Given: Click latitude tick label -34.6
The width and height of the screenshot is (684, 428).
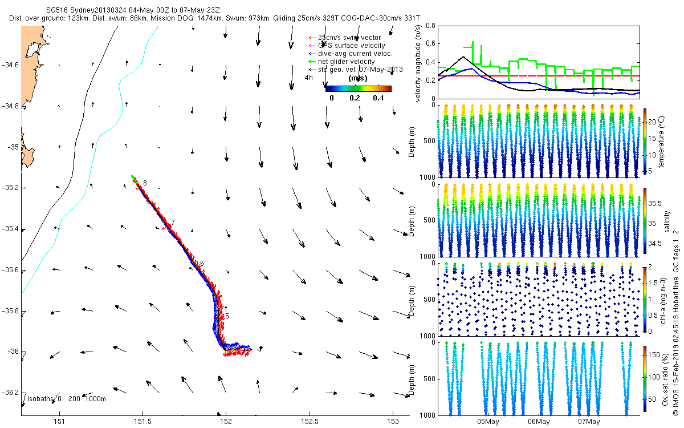Looking at the screenshot, I should click(x=10, y=65).
